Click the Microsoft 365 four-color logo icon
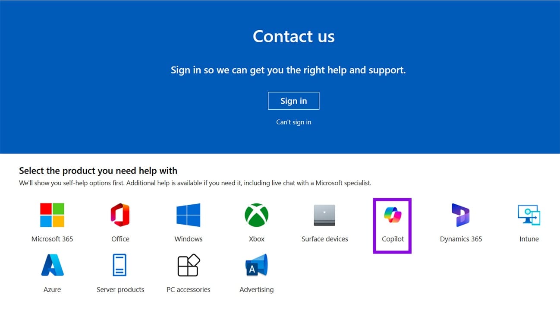The image size is (560, 311). coord(52,215)
